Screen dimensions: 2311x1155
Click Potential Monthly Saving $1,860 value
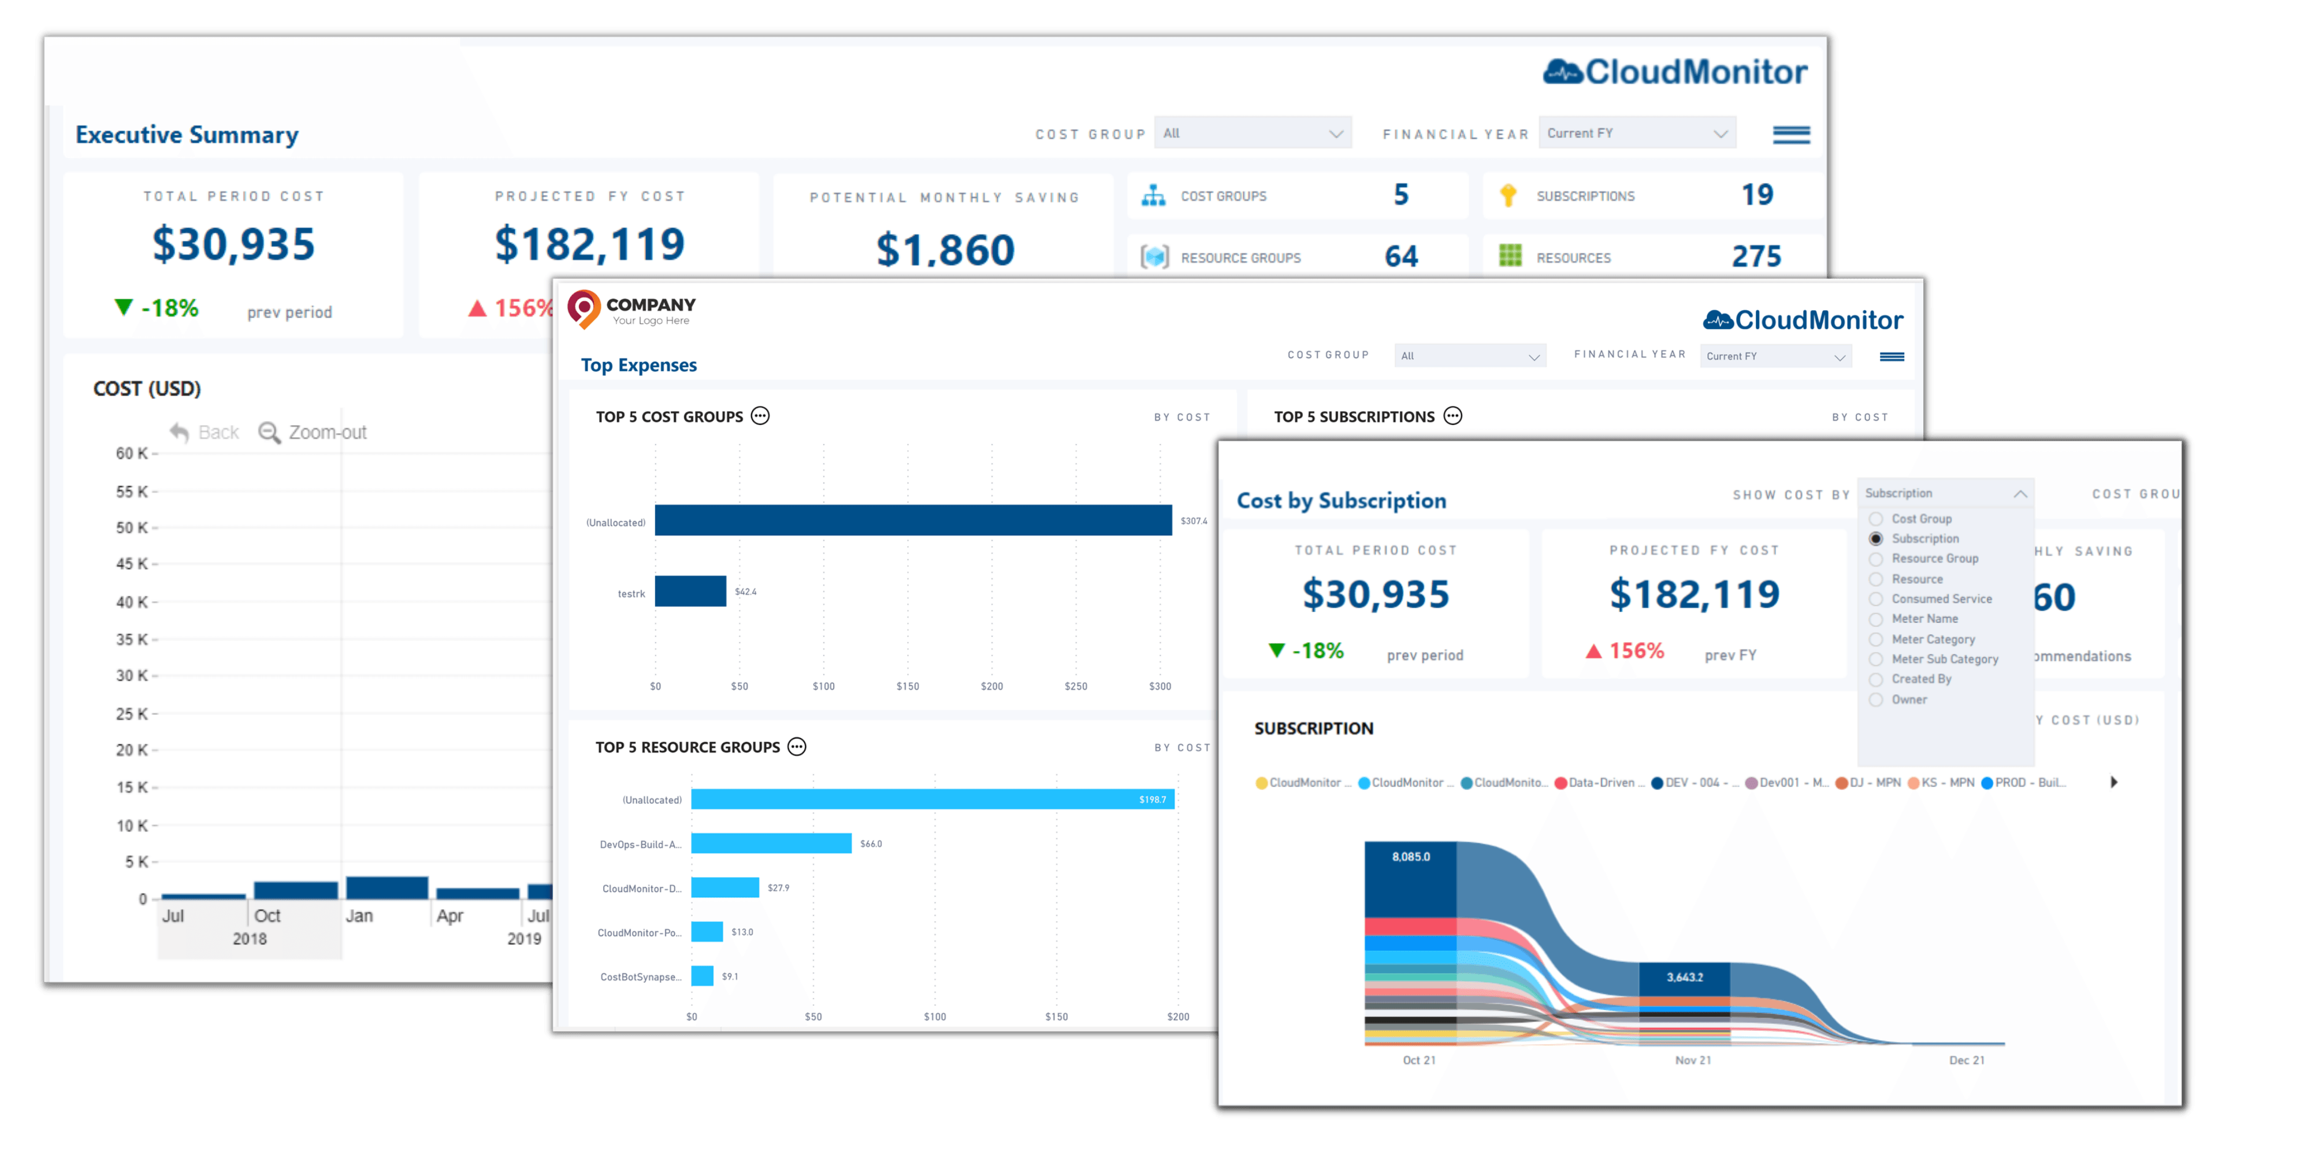(x=945, y=249)
